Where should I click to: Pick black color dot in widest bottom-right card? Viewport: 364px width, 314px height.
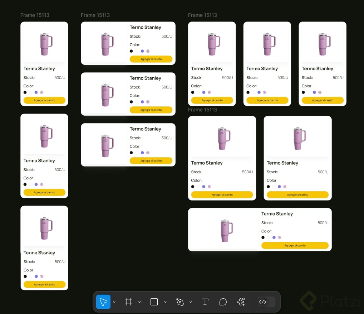pyautogui.click(x=263, y=237)
